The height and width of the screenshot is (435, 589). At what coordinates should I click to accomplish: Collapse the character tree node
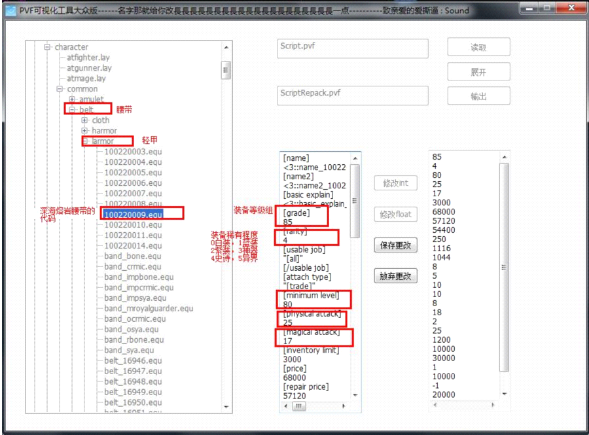[47, 47]
